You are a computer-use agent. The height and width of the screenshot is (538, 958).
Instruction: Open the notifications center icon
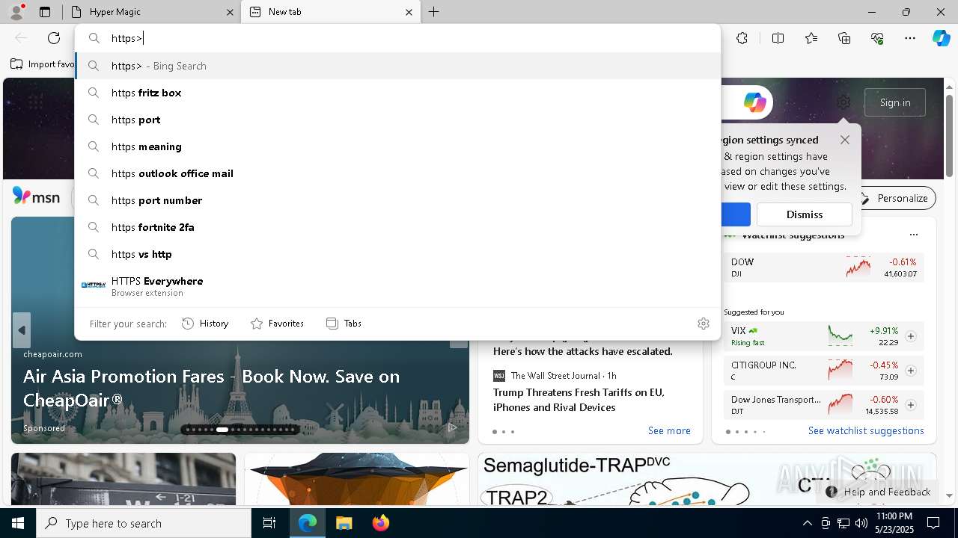[933, 523]
